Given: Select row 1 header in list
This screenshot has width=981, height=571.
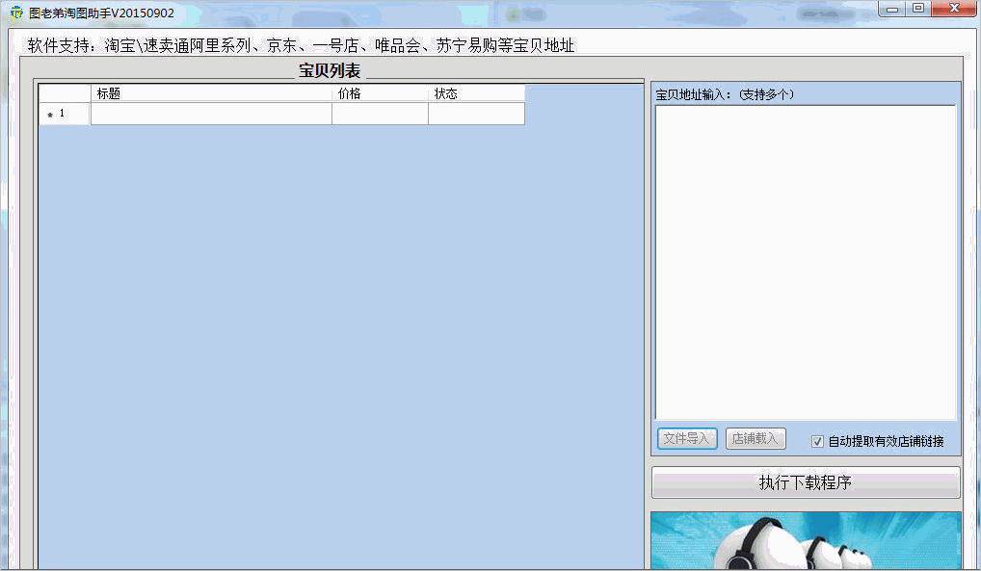Looking at the screenshot, I should tap(66, 114).
